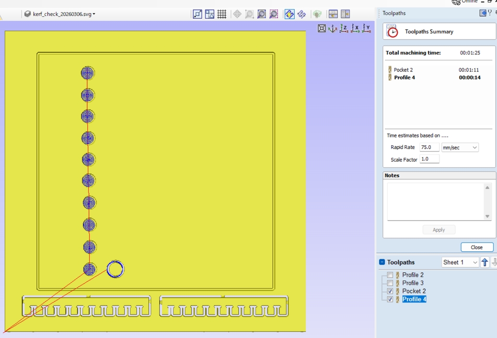Move the selected toolpath up

pyautogui.click(x=485, y=262)
